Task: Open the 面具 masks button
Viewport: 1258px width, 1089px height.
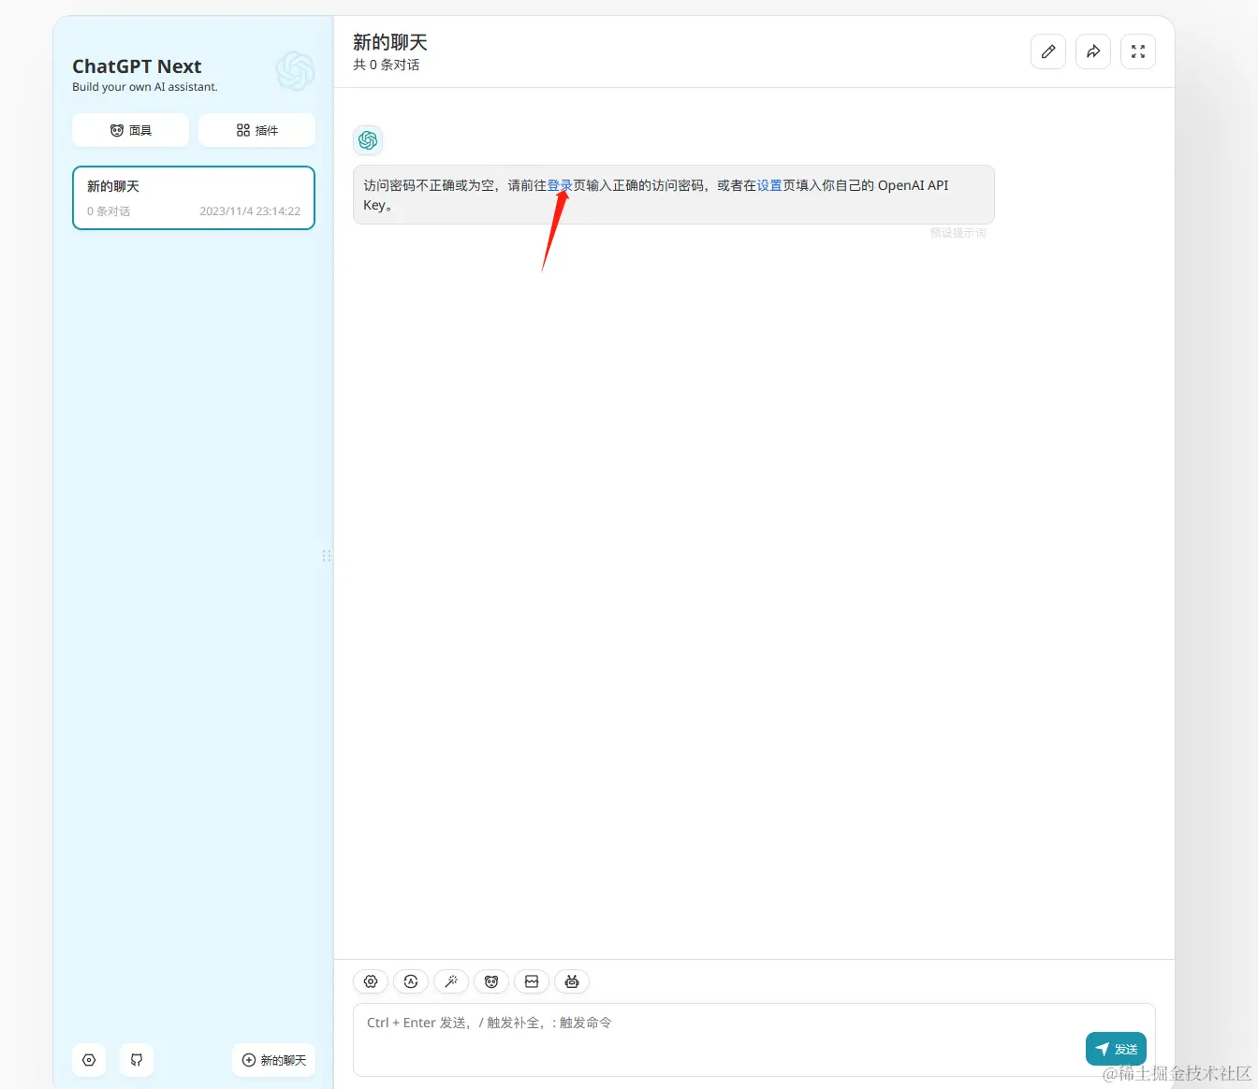Action: coord(131,130)
